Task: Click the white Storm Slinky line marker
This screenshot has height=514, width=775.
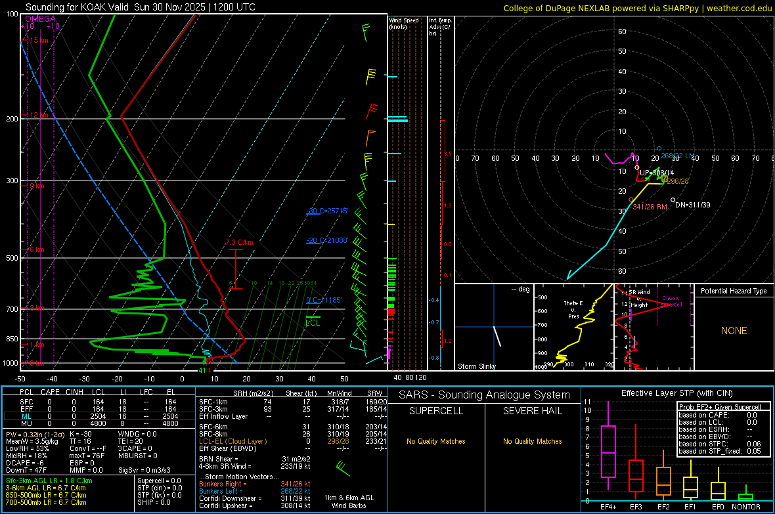Action: tap(497, 336)
